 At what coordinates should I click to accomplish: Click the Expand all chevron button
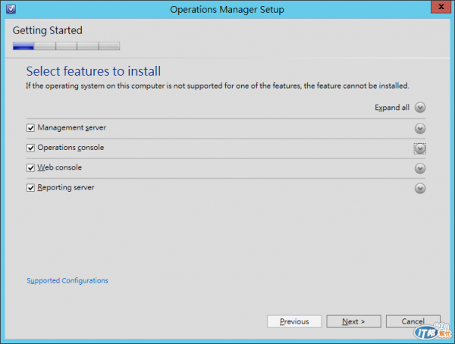tap(420, 108)
